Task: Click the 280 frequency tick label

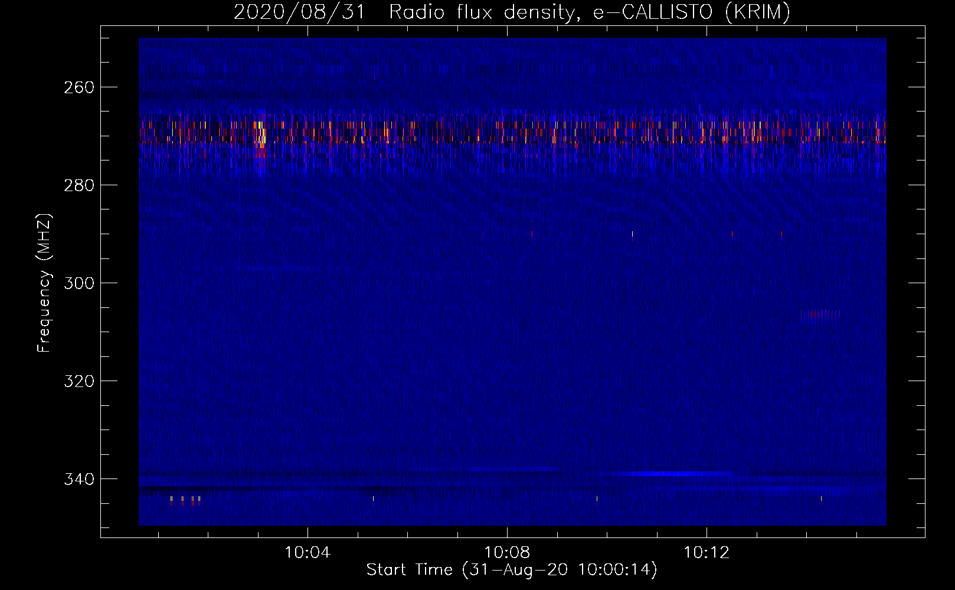Action: point(79,185)
